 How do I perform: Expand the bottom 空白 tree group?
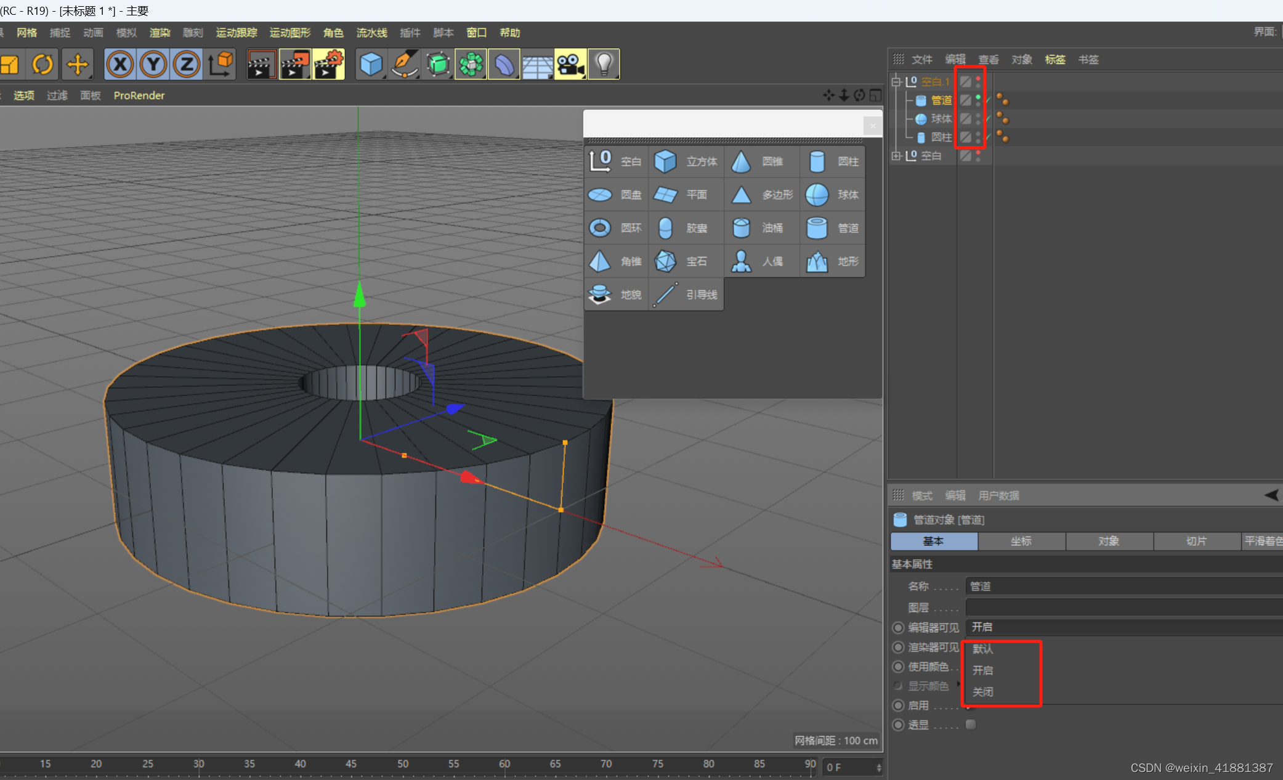896,156
